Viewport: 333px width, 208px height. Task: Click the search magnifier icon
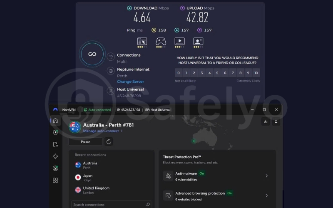coord(148,204)
